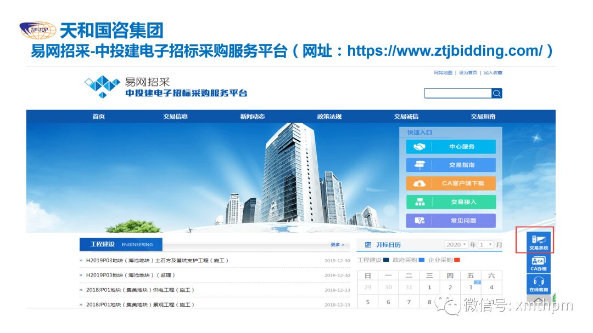Click the 易网招采 diamond logo
Screen dimensions: 593x333
[x=102, y=87]
